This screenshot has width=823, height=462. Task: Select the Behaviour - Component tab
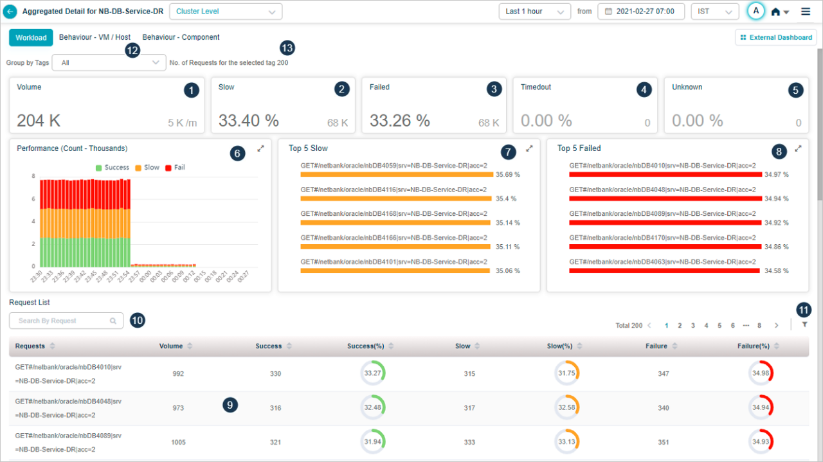181,37
